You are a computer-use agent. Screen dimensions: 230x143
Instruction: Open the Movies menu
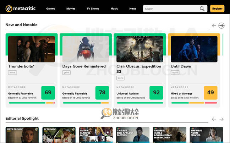pyautogui.click(x=71, y=8)
